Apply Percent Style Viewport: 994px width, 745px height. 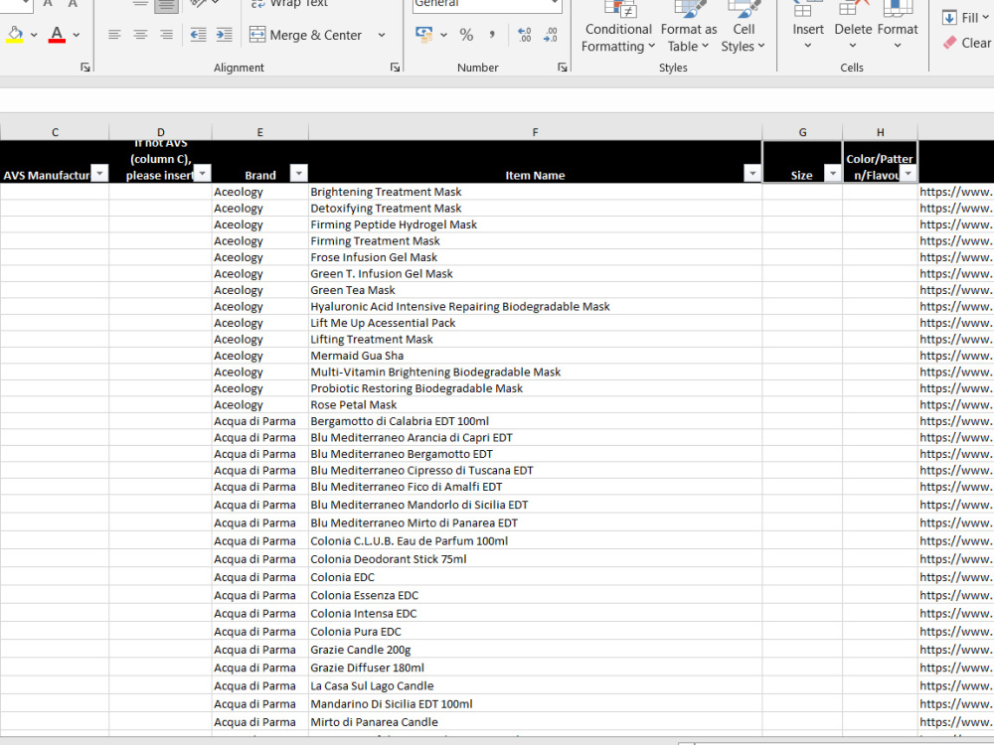pos(466,35)
